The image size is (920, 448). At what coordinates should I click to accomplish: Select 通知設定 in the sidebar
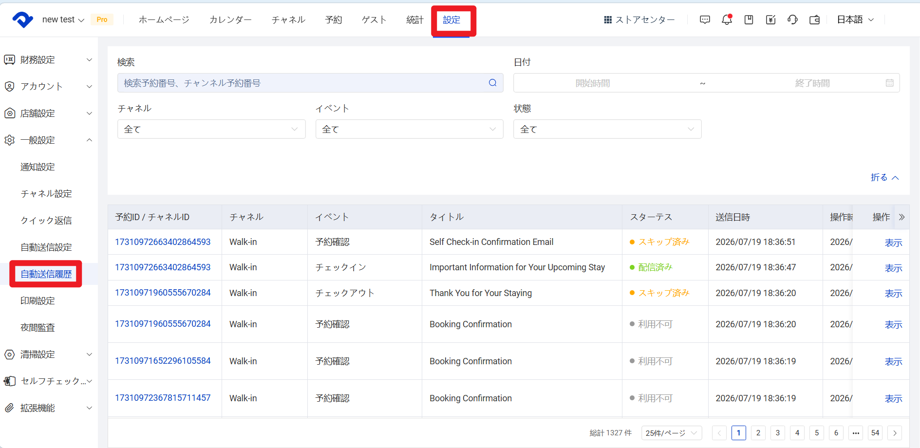(x=38, y=167)
